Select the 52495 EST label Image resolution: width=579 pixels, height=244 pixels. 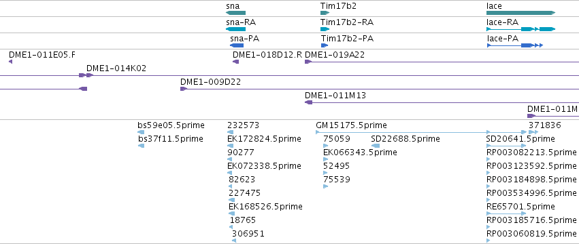point(336,166)
